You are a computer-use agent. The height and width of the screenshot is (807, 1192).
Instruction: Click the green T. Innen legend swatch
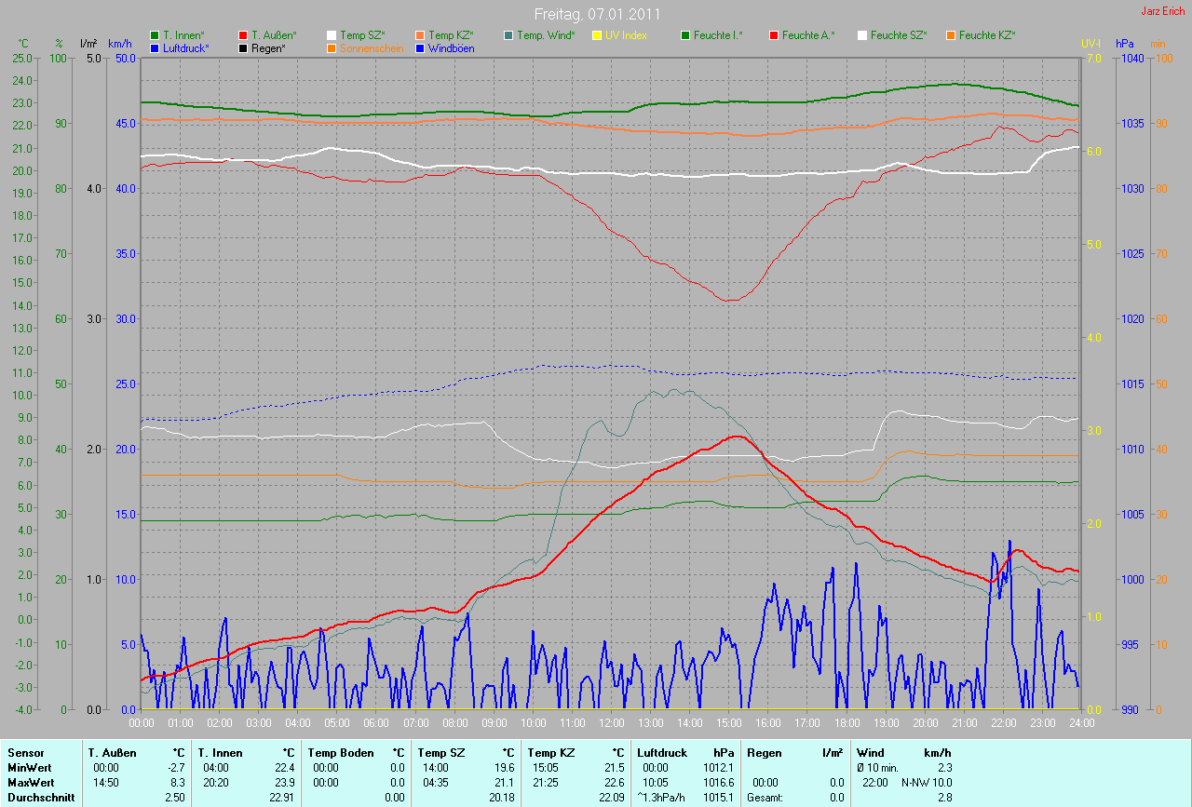(155, 35)
